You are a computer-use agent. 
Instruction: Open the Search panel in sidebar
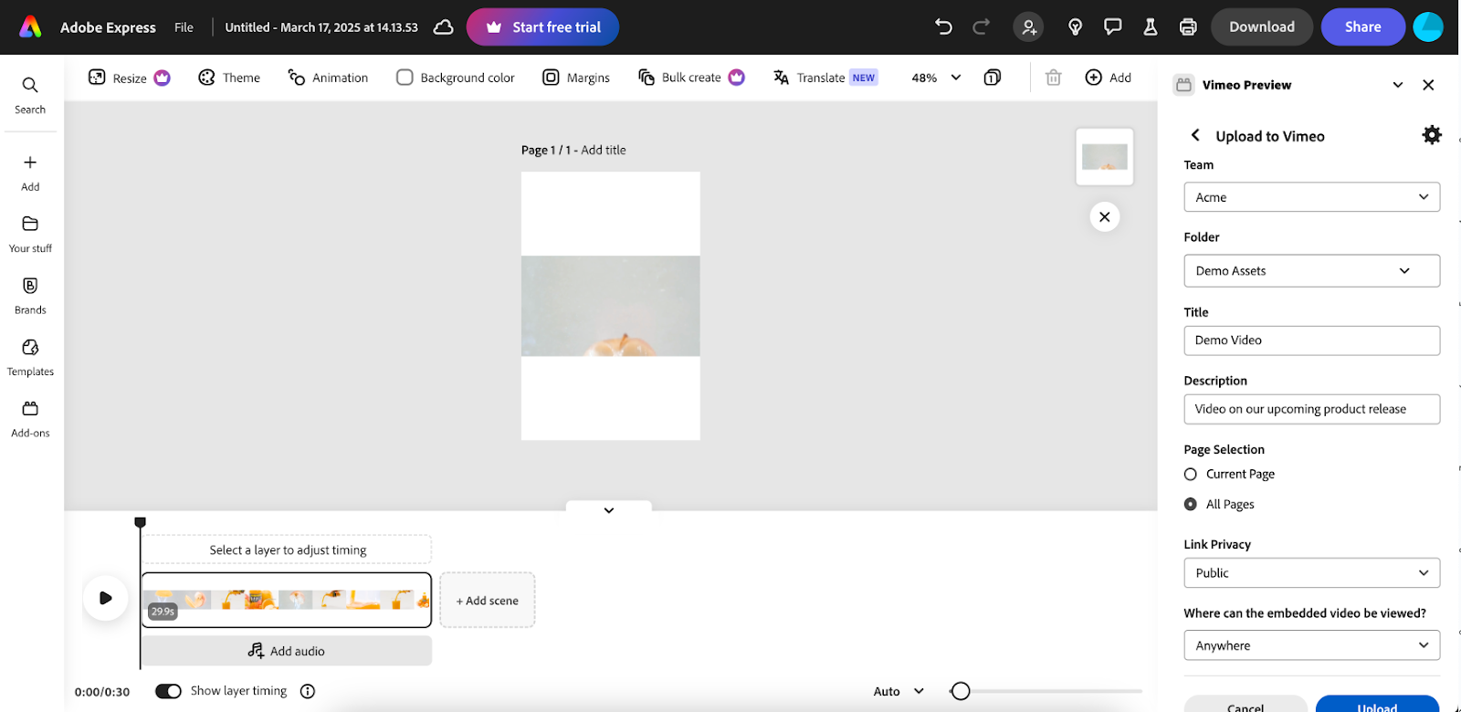30,95
